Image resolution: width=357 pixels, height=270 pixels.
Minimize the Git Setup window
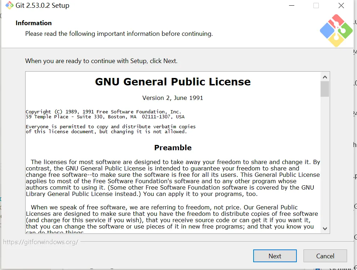pos(292,5)
